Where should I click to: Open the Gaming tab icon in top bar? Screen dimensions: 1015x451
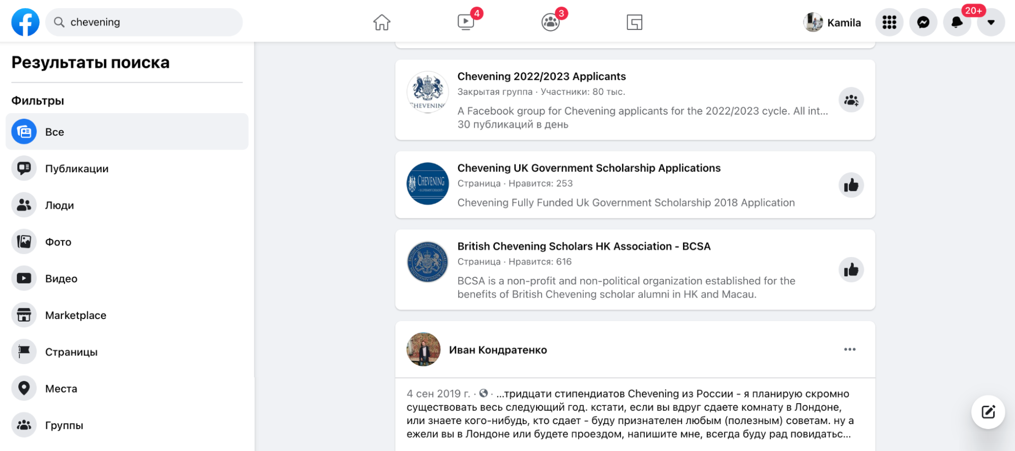[x=635, y=22]
